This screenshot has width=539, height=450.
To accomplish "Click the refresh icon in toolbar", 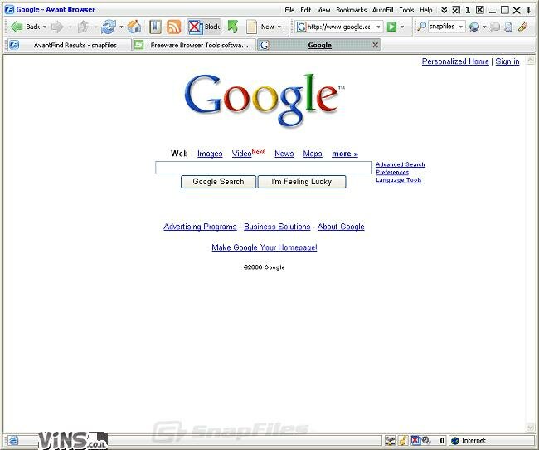I will [108, 27].
